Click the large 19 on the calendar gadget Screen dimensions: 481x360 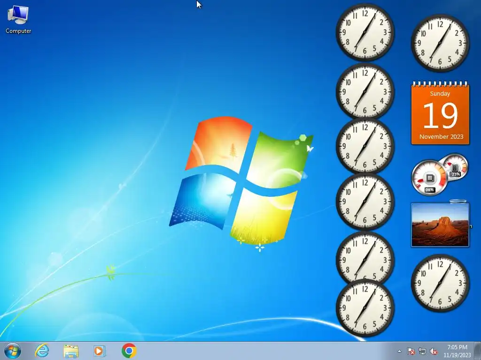pyautogui.click(x=440, y=115)
